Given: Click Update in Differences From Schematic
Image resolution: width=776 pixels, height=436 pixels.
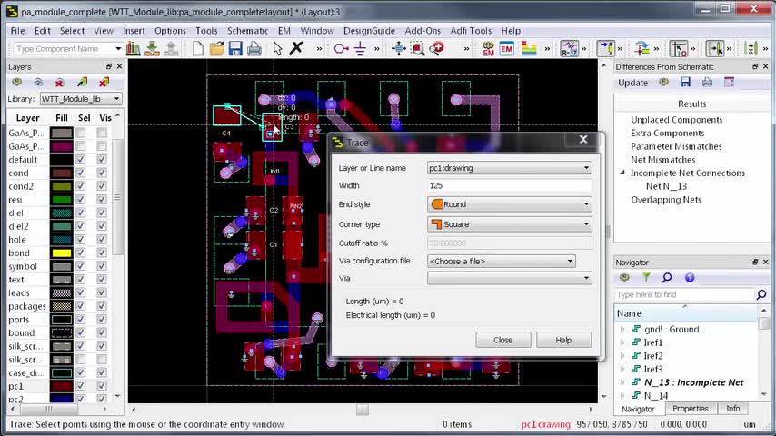Looking at the screenshot, I should [632, 83].
